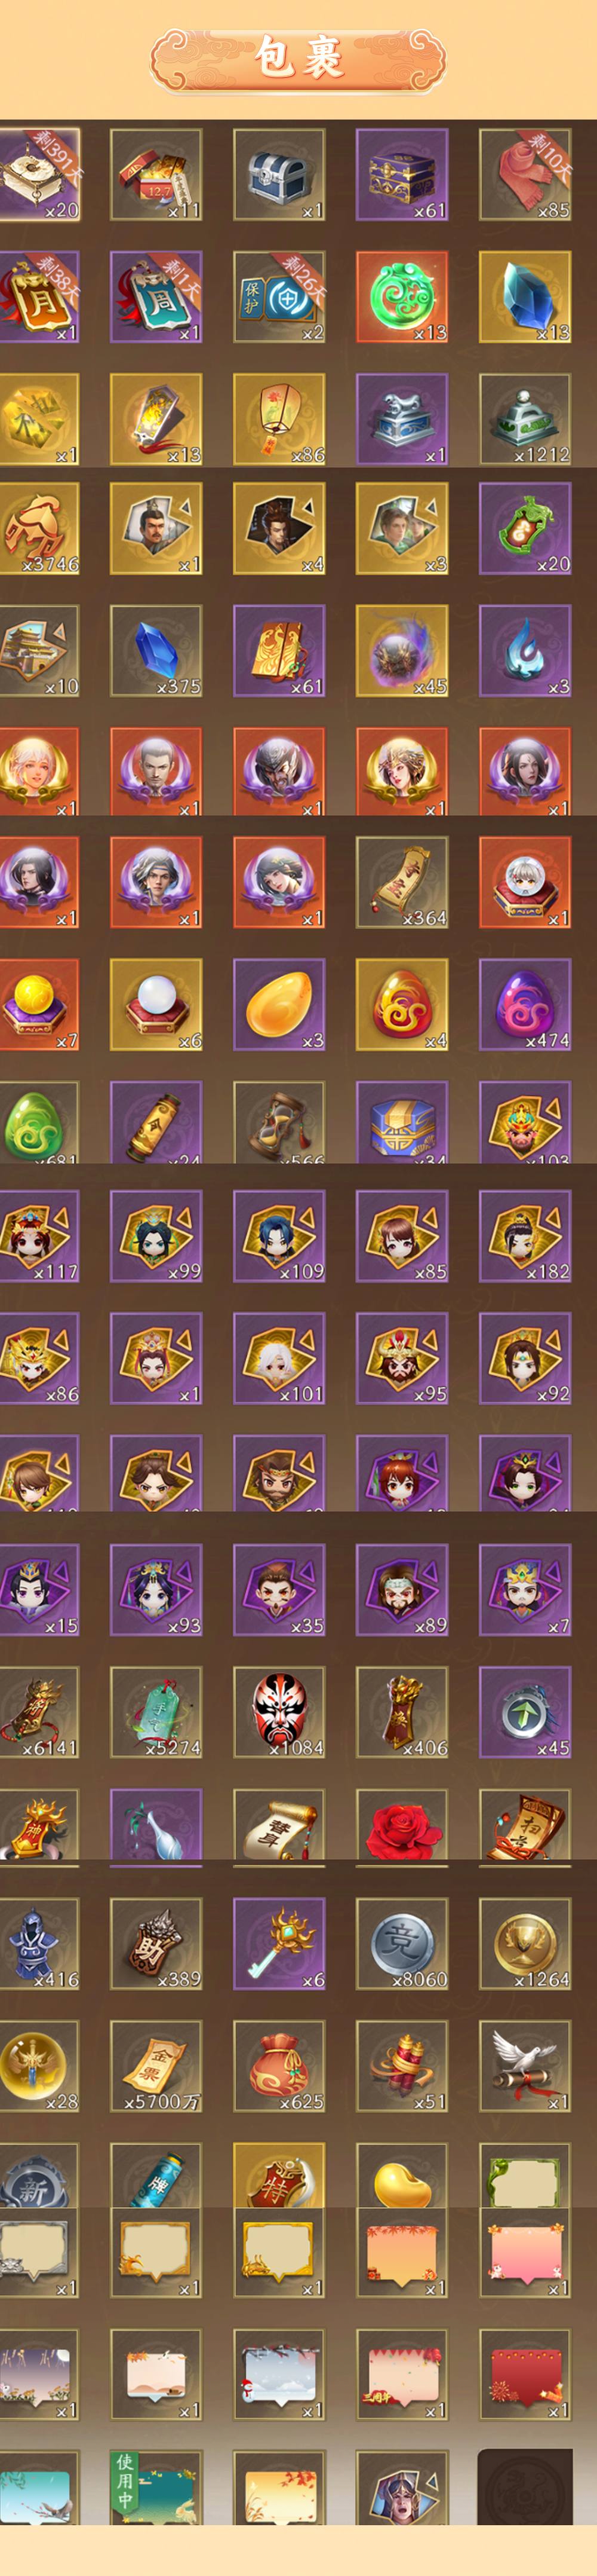Image resolution: width=597 pixels, height=2576 pixels.
Task: Select the red lucky bag x625
Action: (279, 2066)
